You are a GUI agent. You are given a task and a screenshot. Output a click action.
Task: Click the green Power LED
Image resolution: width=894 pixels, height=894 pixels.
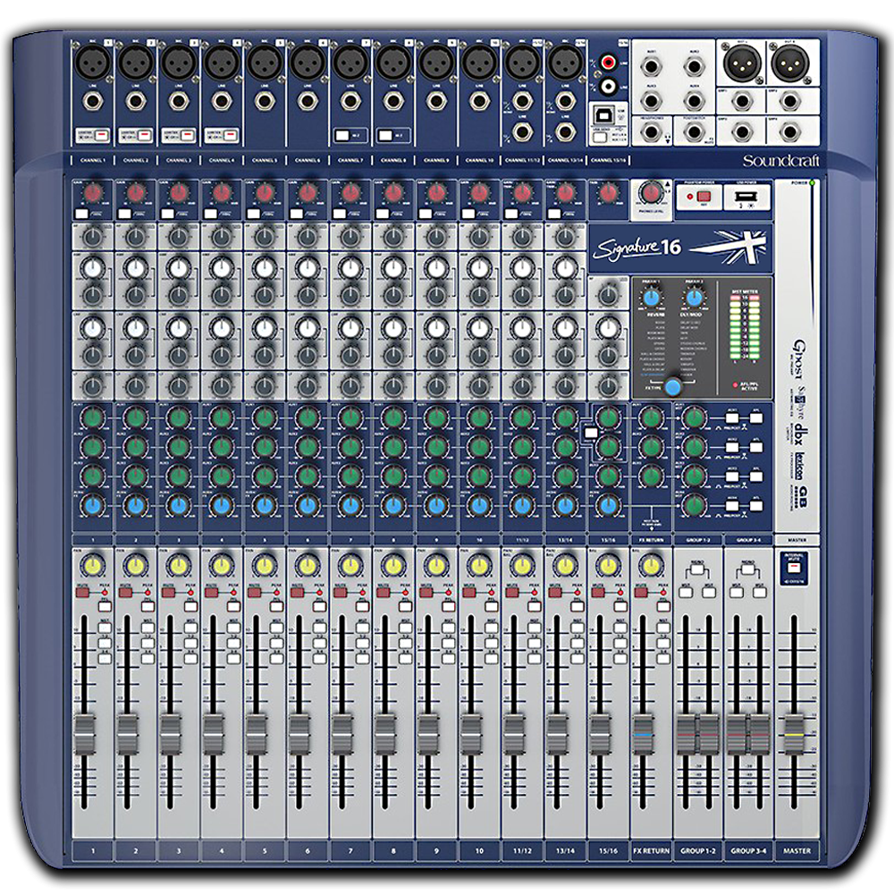coord(812,183)
